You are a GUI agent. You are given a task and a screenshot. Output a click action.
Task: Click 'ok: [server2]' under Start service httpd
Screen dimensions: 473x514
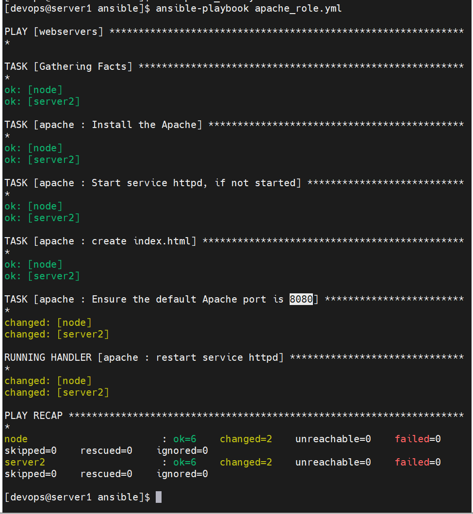(x=42, y=218)
